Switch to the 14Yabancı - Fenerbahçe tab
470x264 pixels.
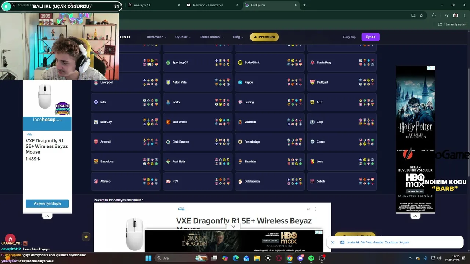[213, 5]
